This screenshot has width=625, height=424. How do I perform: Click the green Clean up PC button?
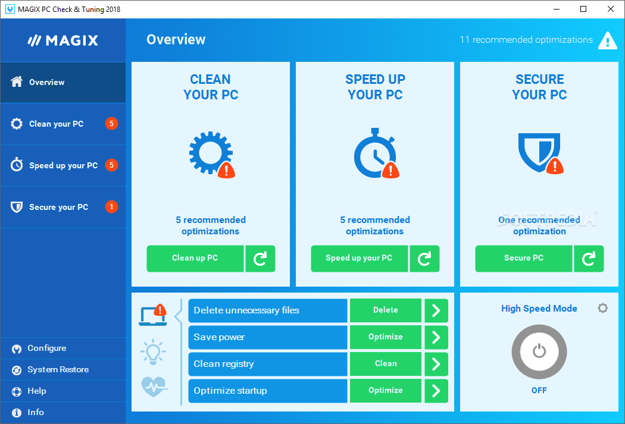(195, 259)
